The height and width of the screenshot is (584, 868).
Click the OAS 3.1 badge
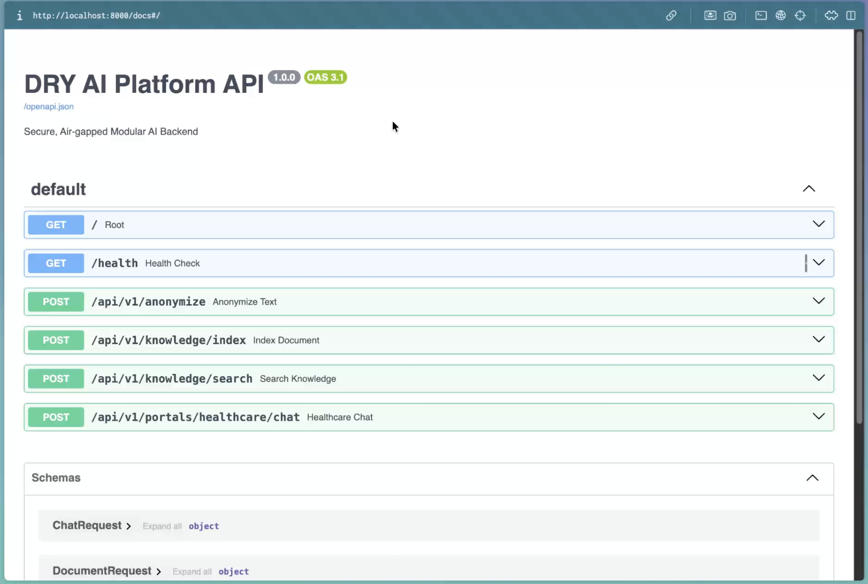click(325, 77)
